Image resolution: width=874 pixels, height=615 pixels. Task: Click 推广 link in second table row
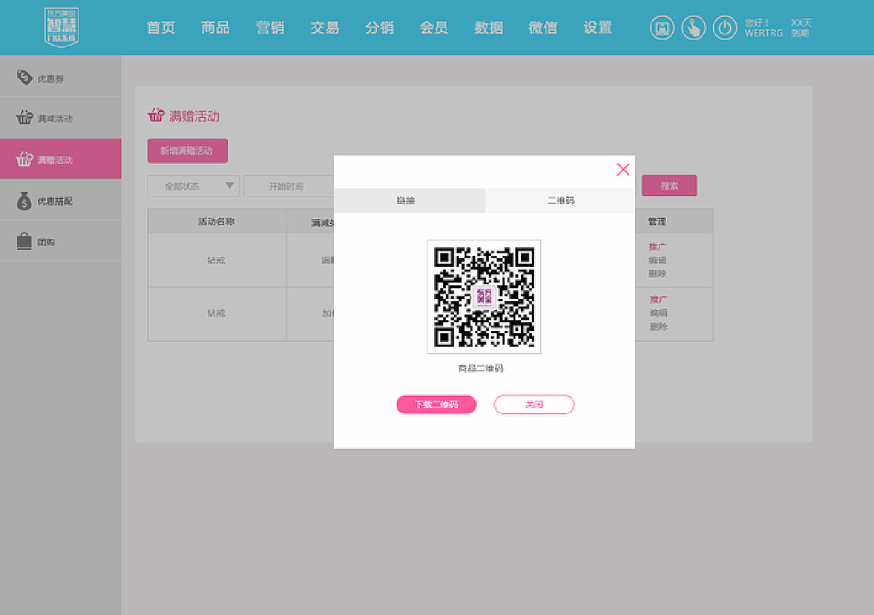(x=658, y=299)
